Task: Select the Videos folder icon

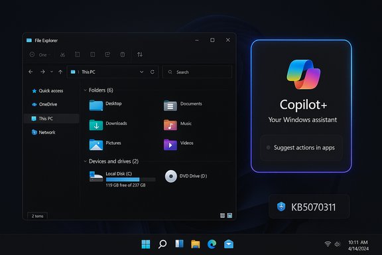Action: 170,145
